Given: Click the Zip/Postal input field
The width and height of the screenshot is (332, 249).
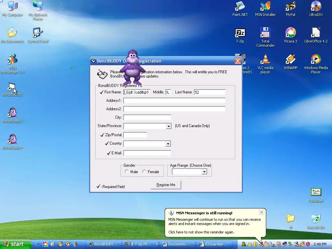Looking at the screenshot, I should [x=135, y=135].
